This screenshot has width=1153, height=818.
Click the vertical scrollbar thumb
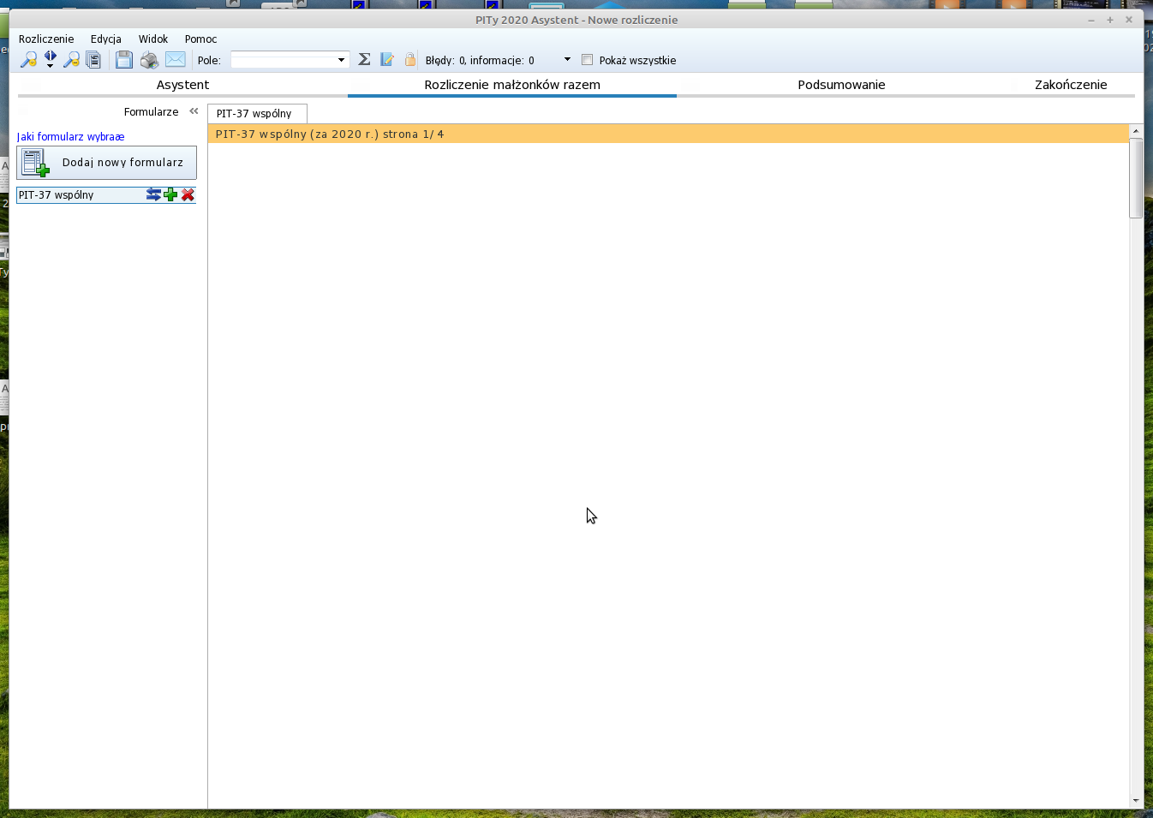pyautogui.click(x=1136, y=178)
